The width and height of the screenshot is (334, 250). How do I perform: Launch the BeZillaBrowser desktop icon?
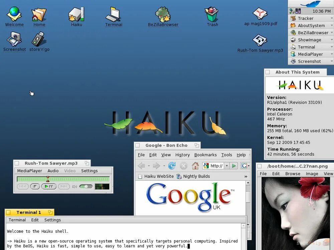tap(163, 16)
